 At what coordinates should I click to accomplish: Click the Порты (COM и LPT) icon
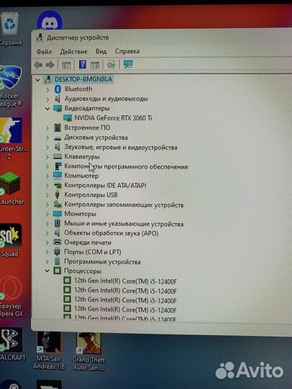point(57,252)
